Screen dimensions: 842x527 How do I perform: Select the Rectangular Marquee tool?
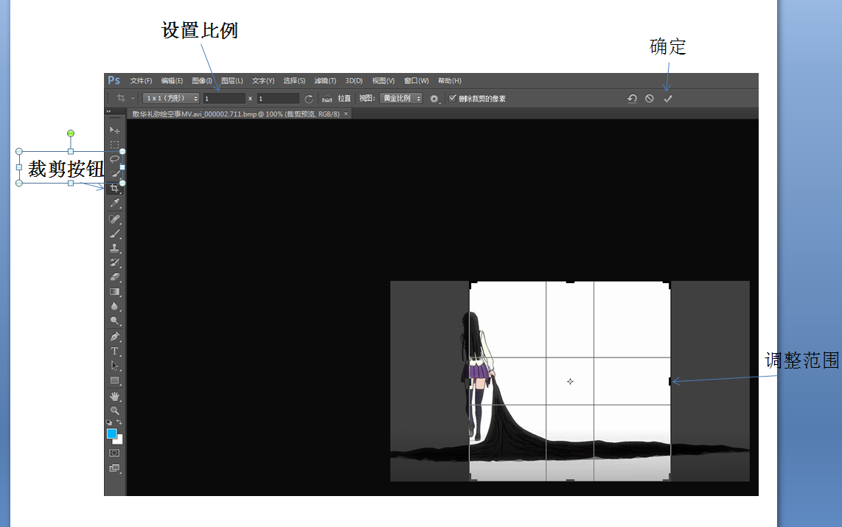pos(114,144)
